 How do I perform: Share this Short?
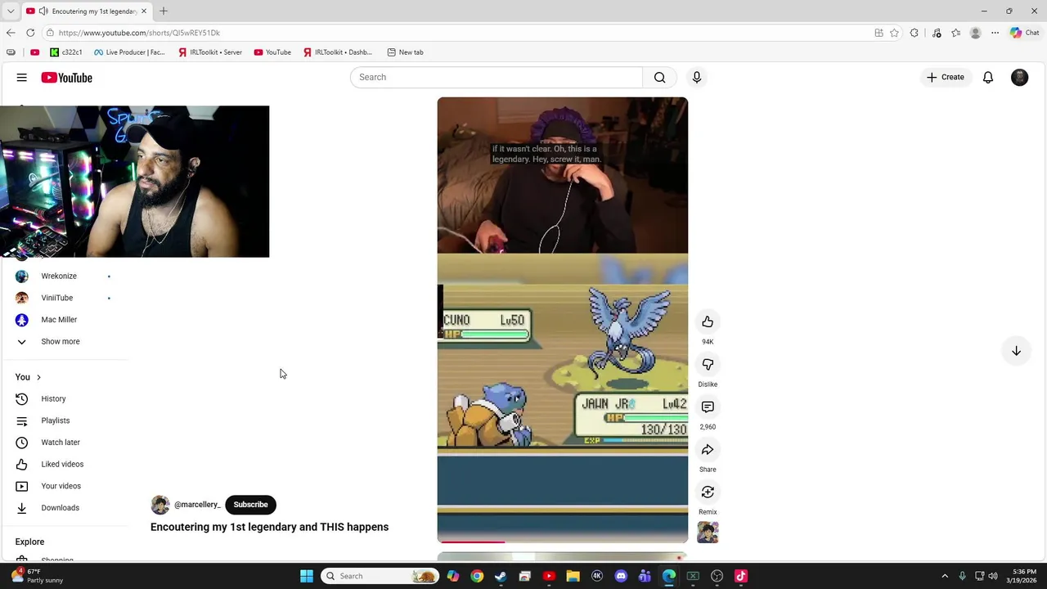(x=708, y=449)
